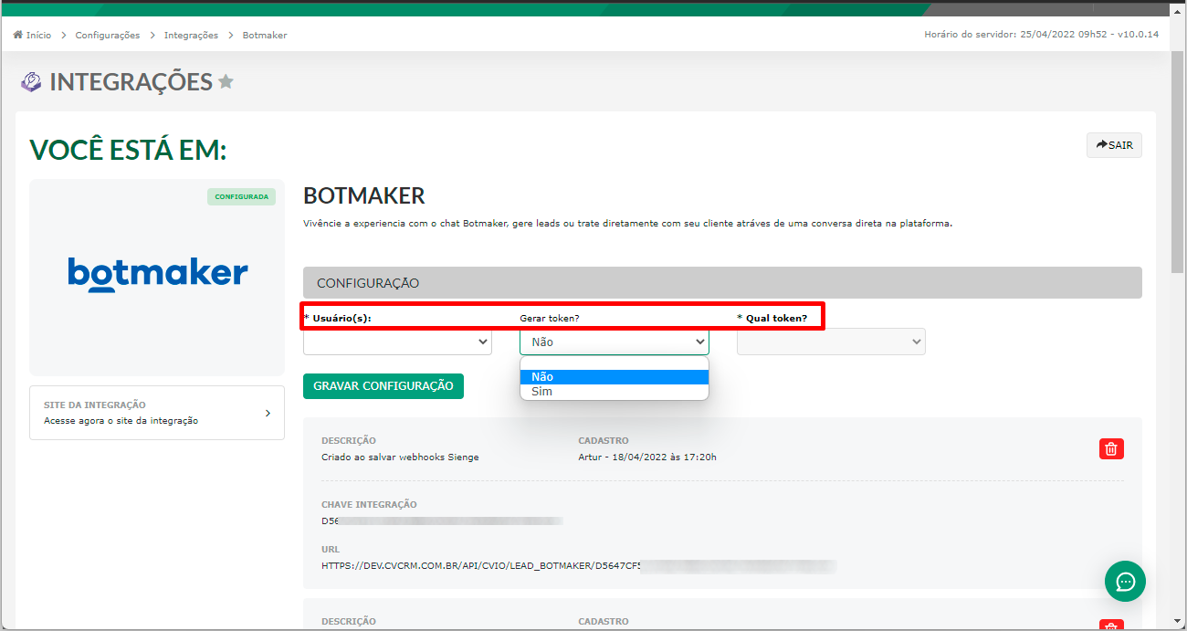Delete the Artur 18/04/2022 integration entry

[x=1111, y=448]
